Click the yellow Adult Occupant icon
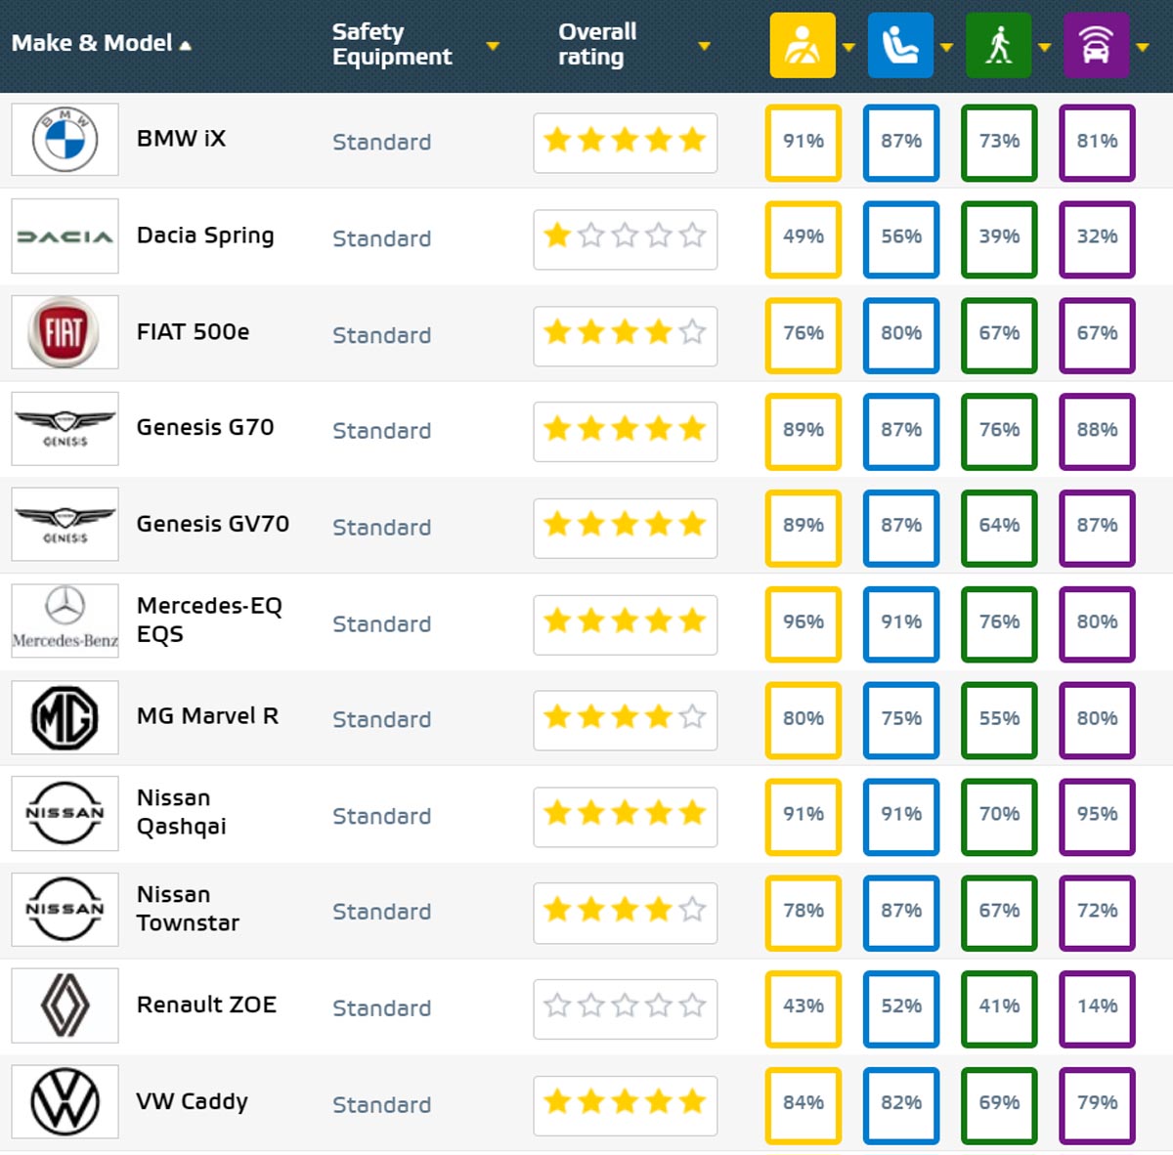The width and height of the screenshot is (1173, 1155). pos(802,45)
